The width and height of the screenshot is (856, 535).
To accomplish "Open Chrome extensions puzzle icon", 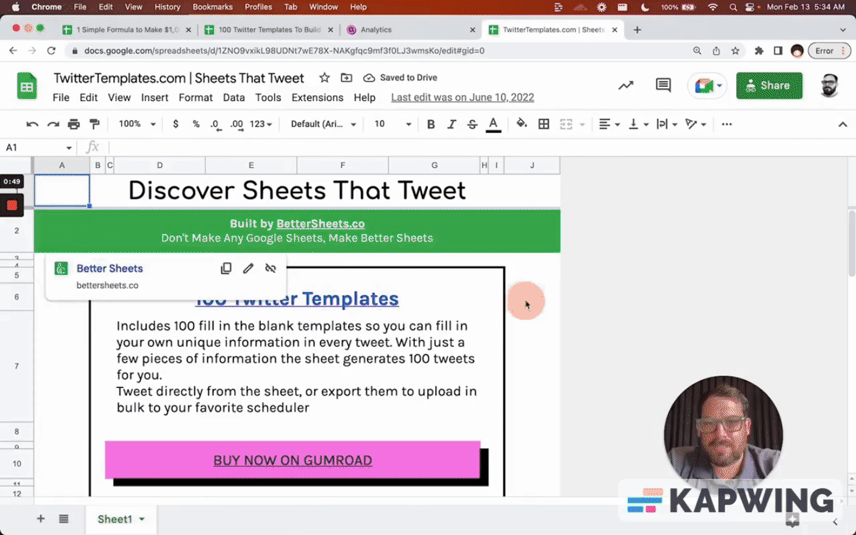I will pyautogui.click(x=759, y=51).
